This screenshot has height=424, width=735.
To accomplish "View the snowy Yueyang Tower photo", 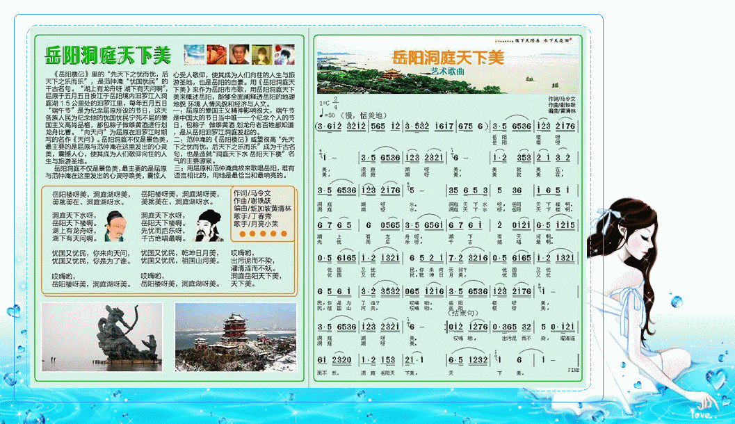I will click(x=236, y=337).
